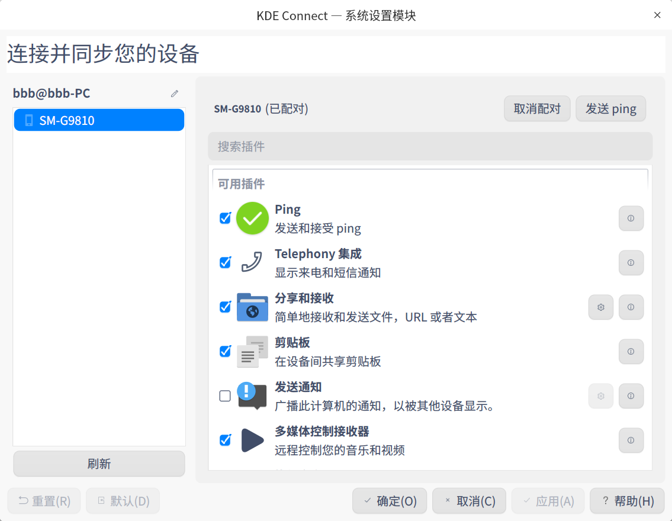Click the 刷新 button
672x521 pixels.
coord(99,464)
